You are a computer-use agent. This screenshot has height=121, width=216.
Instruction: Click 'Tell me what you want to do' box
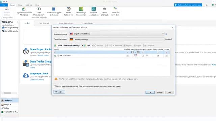188,5
